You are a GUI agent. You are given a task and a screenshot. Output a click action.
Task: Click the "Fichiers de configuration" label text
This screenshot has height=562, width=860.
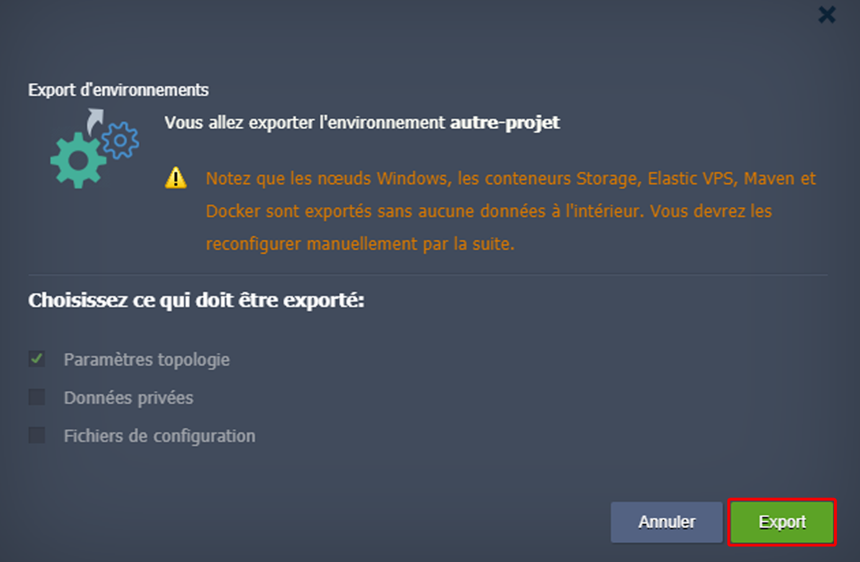(159, 436)
